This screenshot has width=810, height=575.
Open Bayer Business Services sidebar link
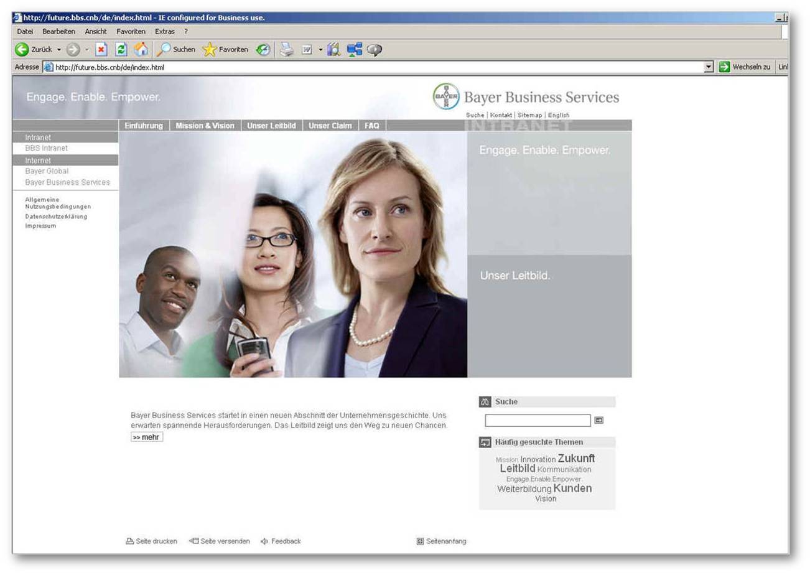[x=67, y=182]
